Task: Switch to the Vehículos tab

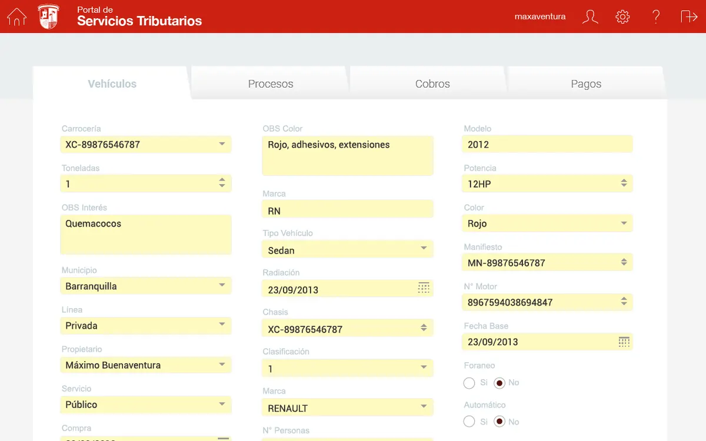Action: tap(112, 83)
